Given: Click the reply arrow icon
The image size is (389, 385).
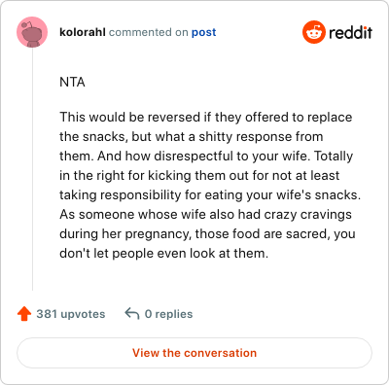Looking at the screenshot, I should [132, 314].
